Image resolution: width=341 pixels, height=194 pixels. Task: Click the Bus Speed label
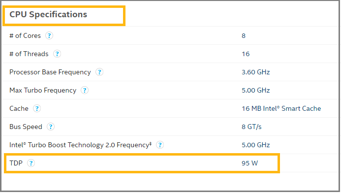pyautogui.click(x=26, y=127)
